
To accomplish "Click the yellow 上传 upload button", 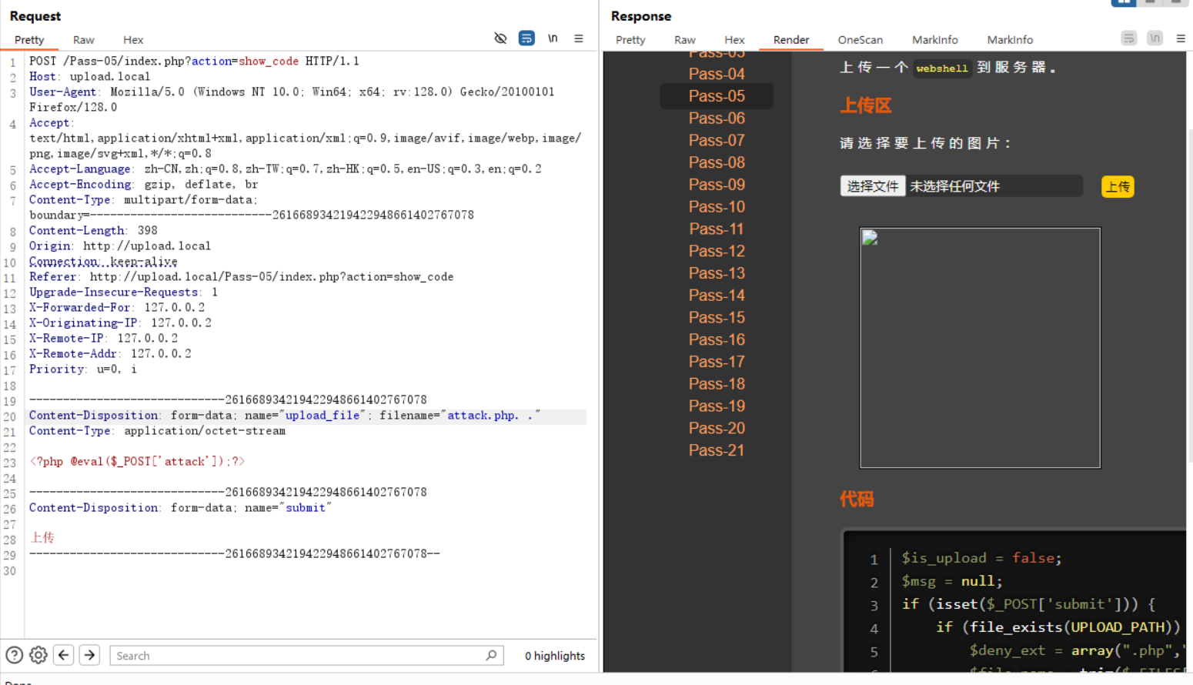I will point(1118,186).
